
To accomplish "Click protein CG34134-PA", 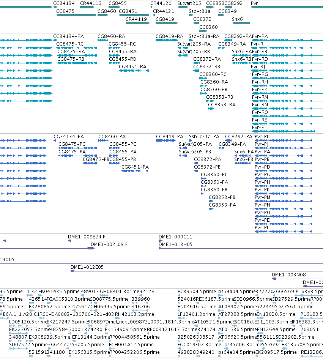I will point(69,137).
